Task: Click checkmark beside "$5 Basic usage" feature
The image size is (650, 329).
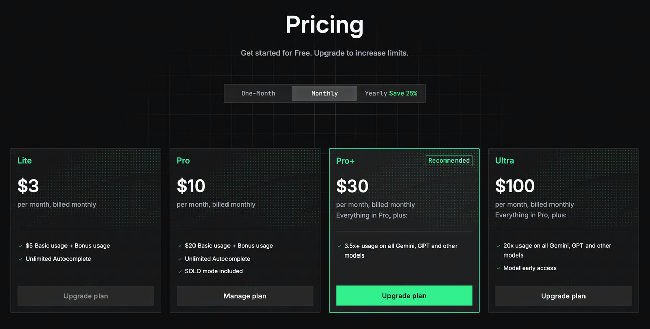Action: 20,246
